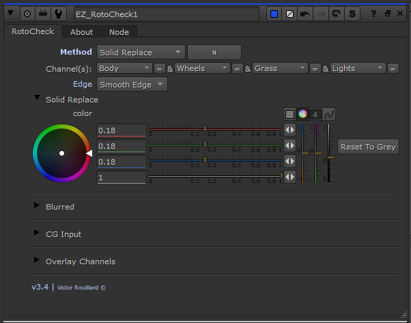The width and height of the screenshot is (411, 323).
Task: Click the S button in header
Action: point(352,14)
